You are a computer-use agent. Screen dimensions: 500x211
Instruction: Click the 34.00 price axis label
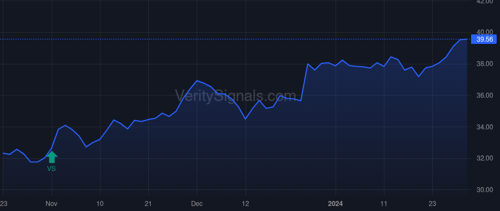click(484, 127)
